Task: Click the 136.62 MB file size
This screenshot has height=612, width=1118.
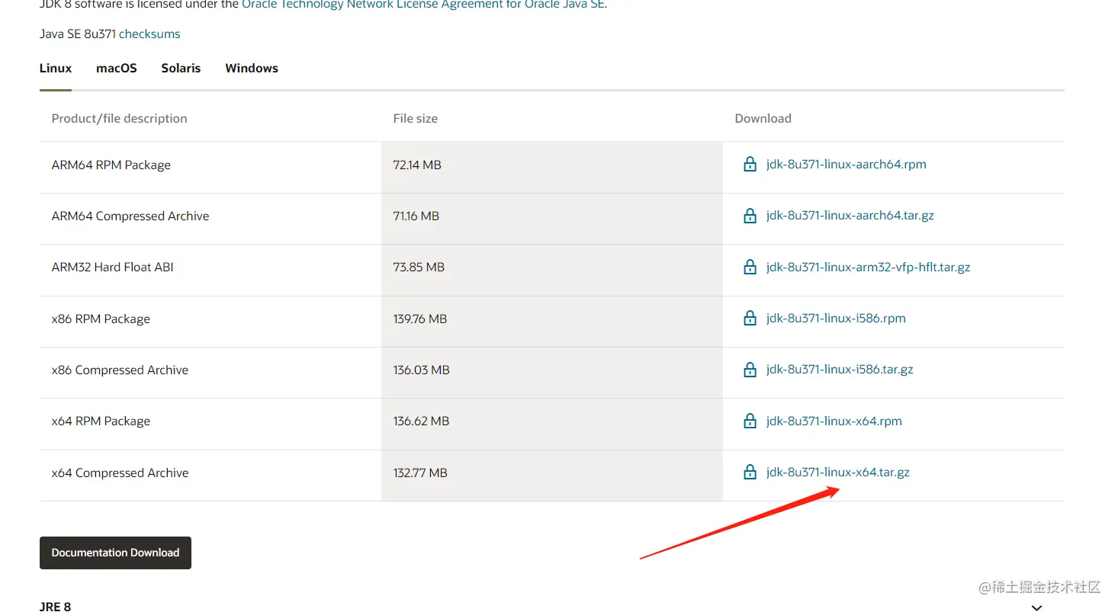Action: [421, 421]
